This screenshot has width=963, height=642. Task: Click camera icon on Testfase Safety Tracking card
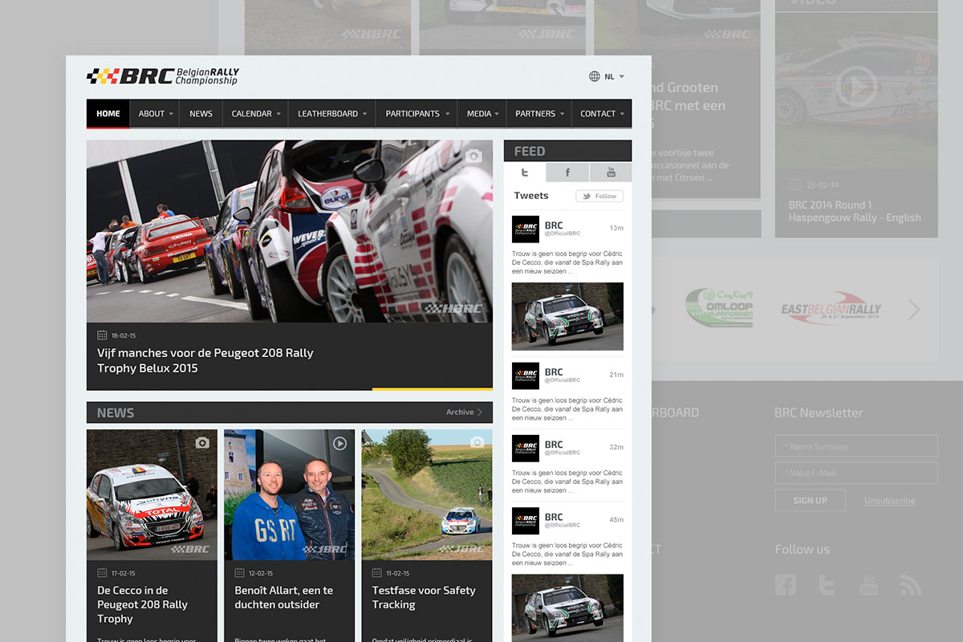[477, 442]
